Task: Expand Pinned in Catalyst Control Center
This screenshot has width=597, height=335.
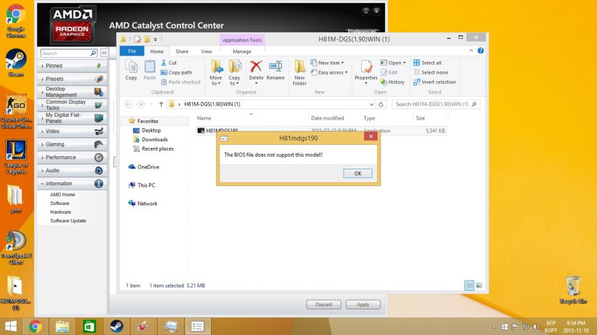Action: coord(72,66)
